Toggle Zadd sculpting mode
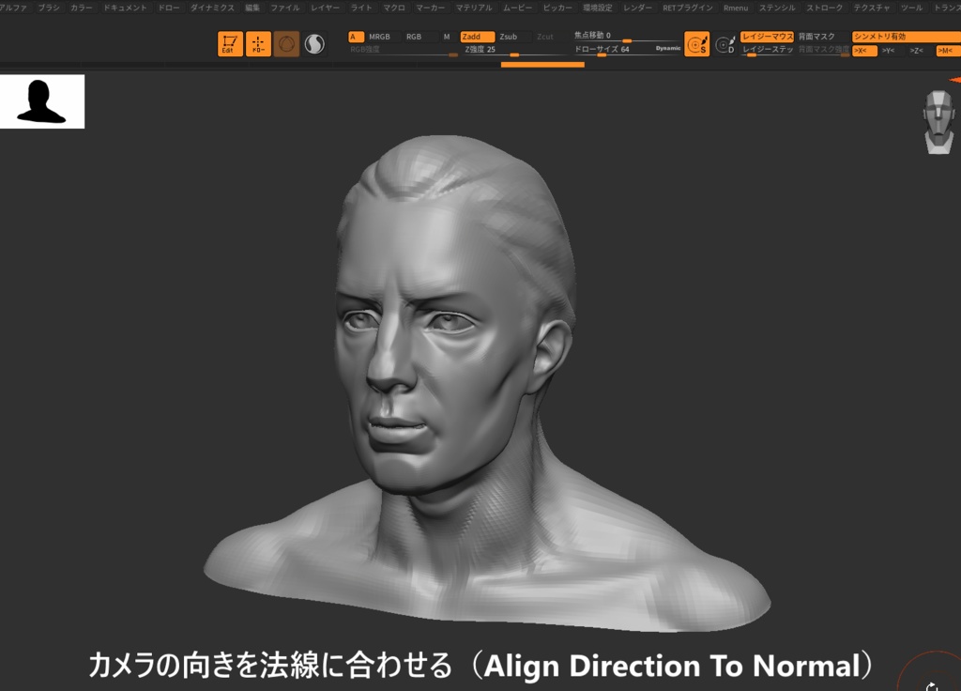This screenshot has height=691, width=961. pyautogui.click(x=477, y=38)
